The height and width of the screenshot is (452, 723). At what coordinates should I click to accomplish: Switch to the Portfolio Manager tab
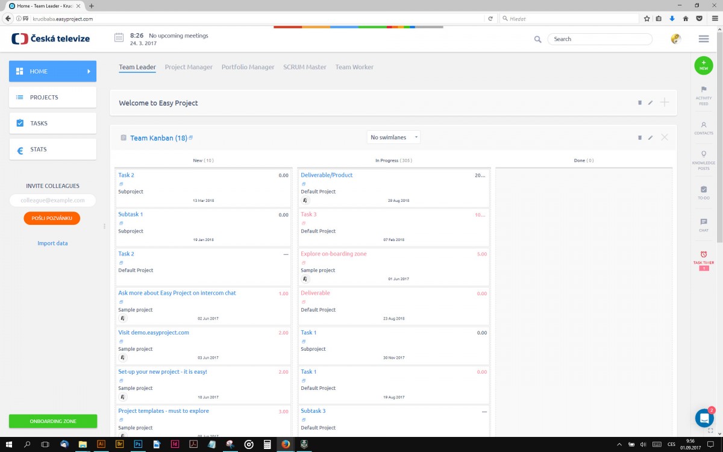[248, 67]
